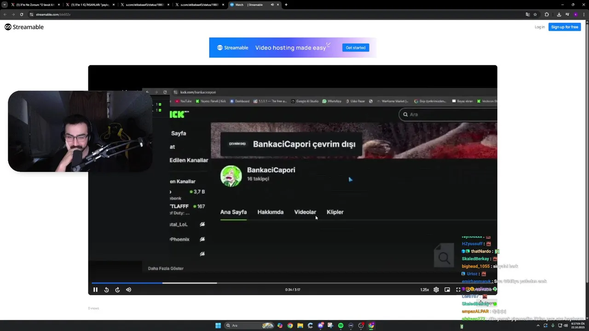Switch to third tab x.com/atibabaa45

click(144, 5)
